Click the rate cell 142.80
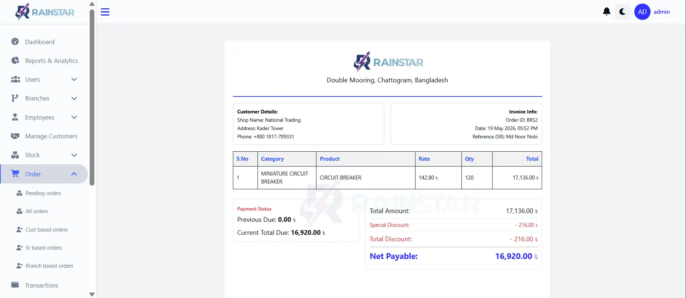This screenshot has height=298, width=686. pos(438,177)
